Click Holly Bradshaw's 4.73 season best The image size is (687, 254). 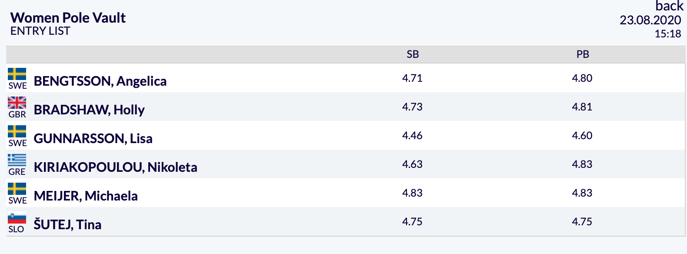click(412, 107)
